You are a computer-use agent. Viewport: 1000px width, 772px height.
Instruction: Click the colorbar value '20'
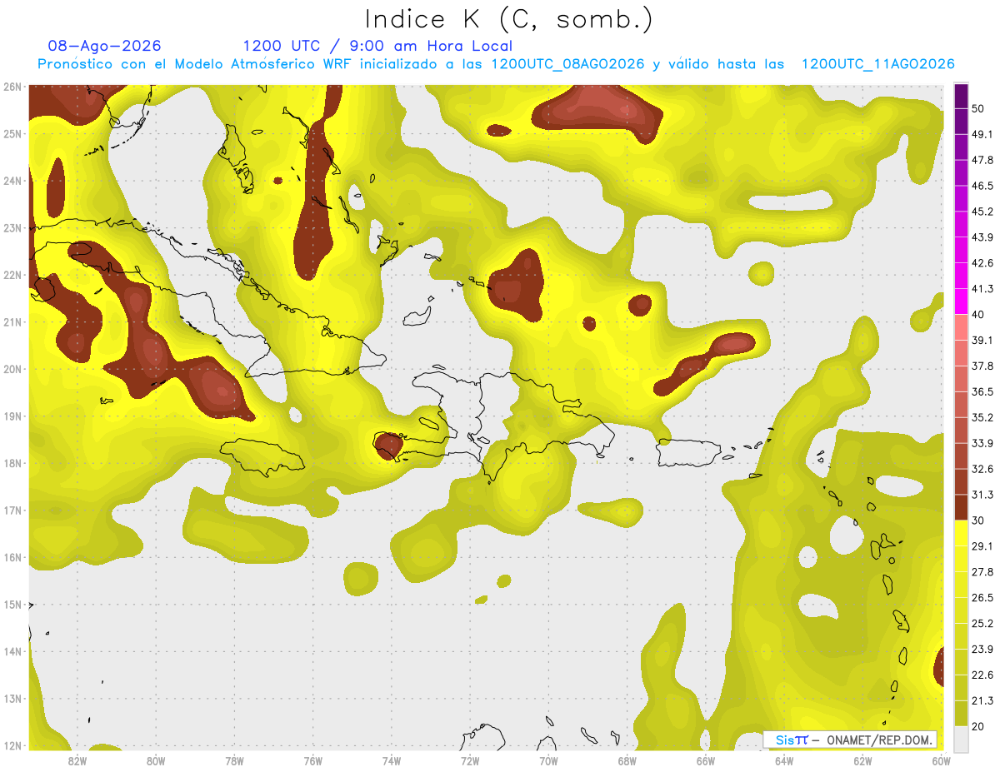tap(979, 726)
